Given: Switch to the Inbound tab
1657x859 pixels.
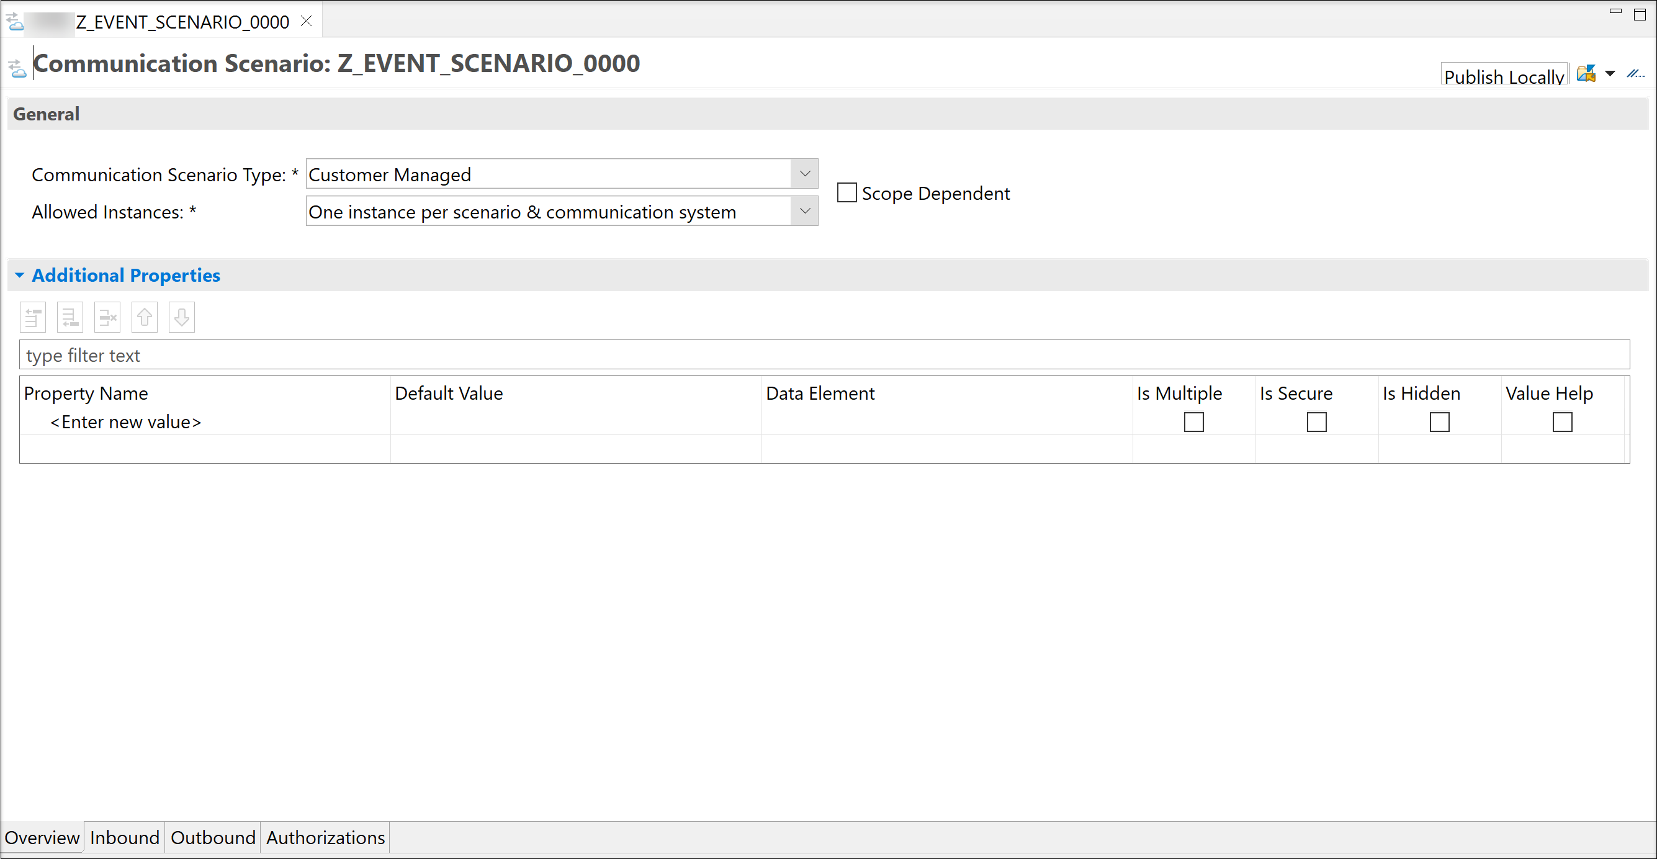Looking at the screenshot, I should point(124,838).
